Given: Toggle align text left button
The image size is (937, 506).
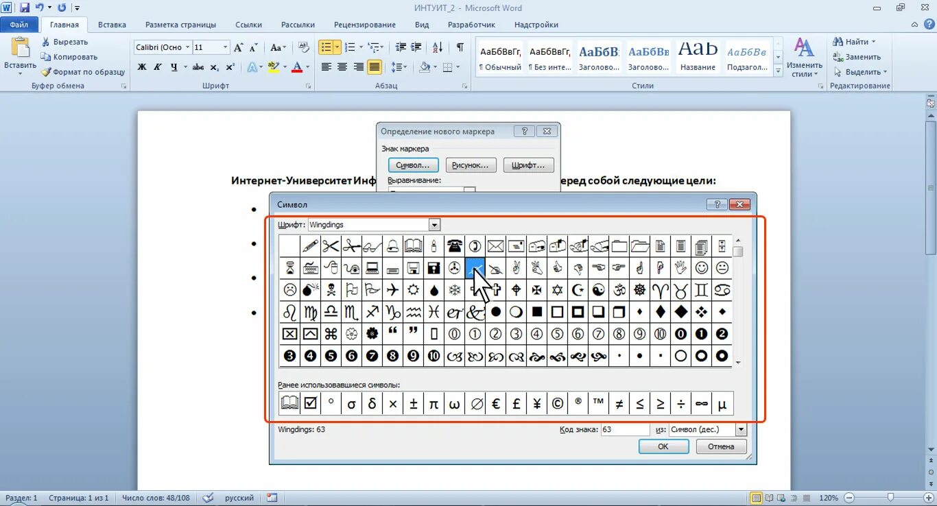Looking at the screenshot, I should (x=327, y=67).
